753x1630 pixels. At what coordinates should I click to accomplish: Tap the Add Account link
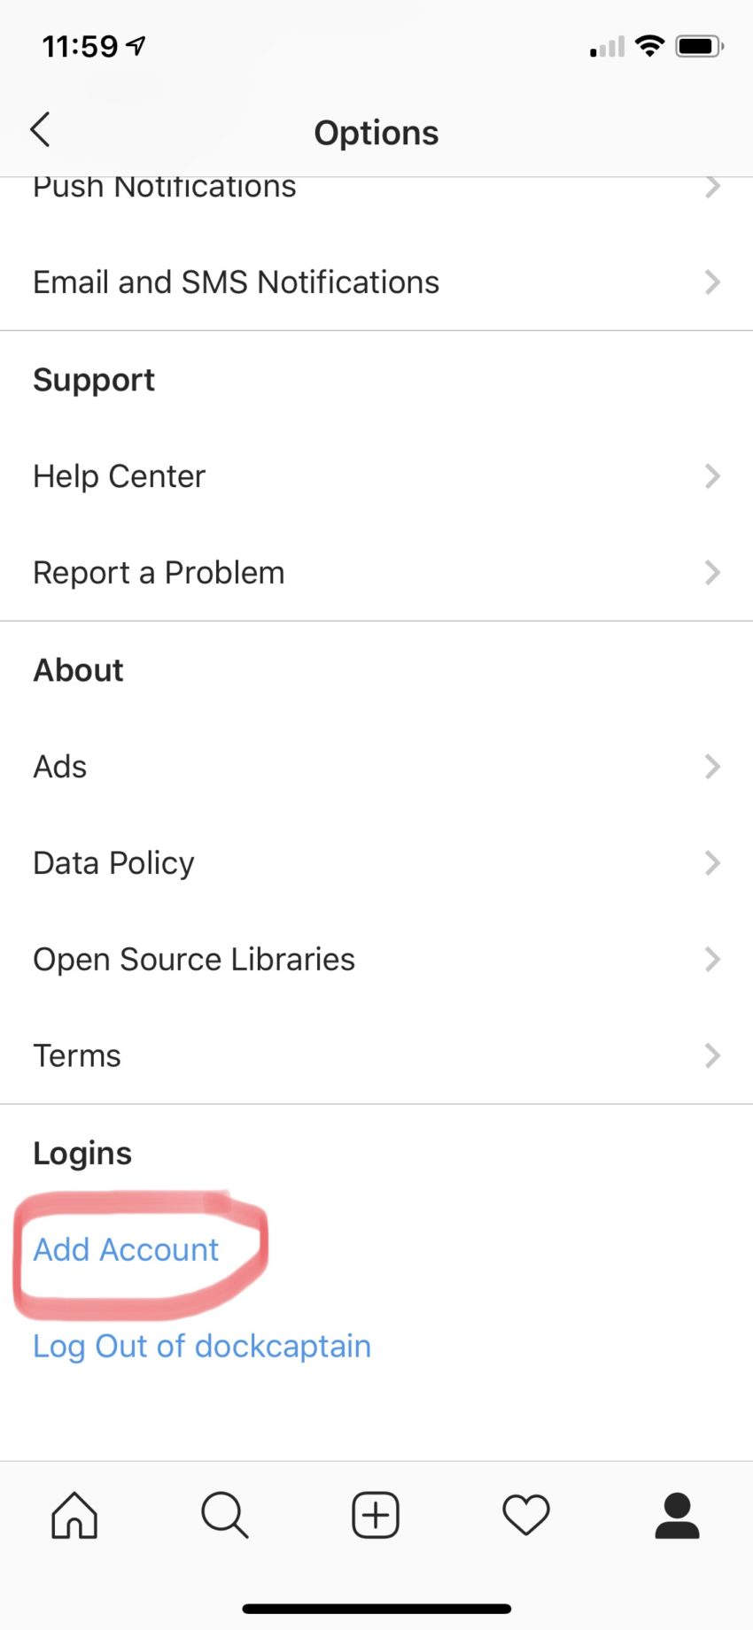point(126,1249)
